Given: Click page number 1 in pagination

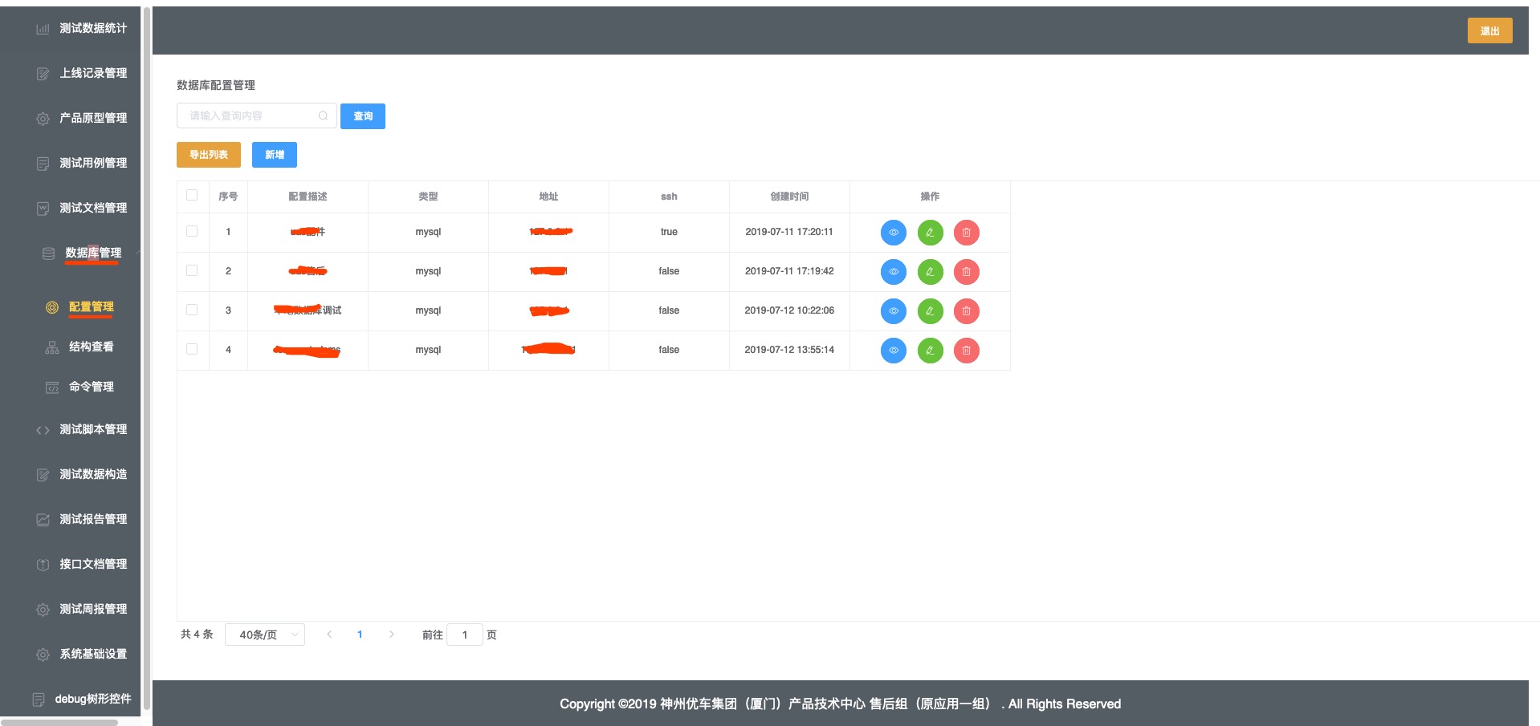Looking at the screenshot, I should pyautogui.click(x=360, y=635).
